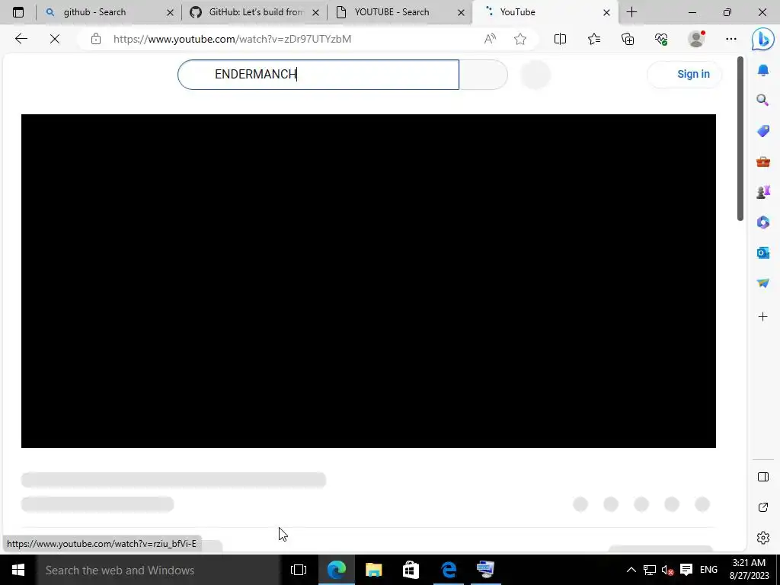Click Sign in on YouTube

click(x=685, y=74)
